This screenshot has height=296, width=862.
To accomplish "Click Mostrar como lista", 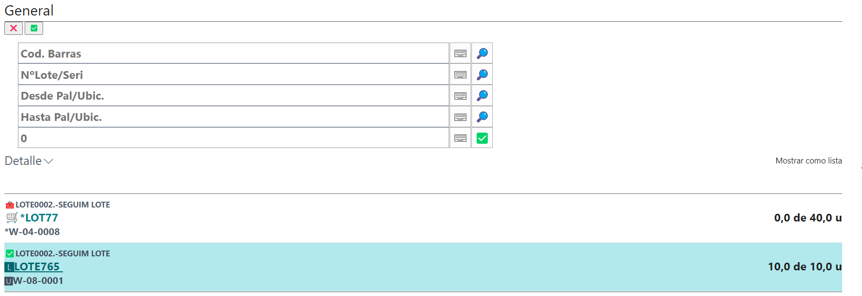I will coord(808,161).
